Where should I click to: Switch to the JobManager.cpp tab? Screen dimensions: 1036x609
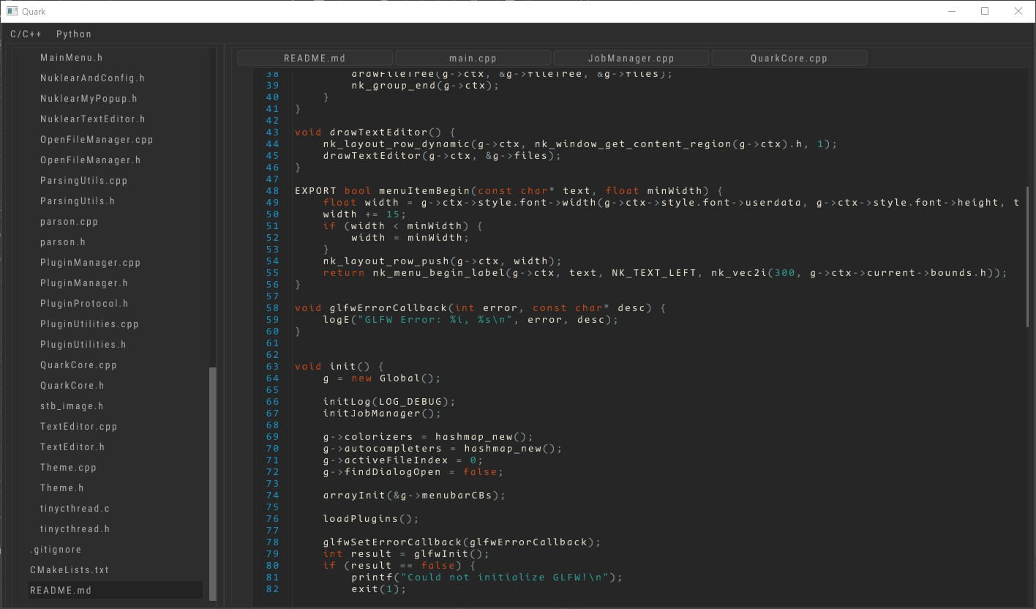pos(630,57)
